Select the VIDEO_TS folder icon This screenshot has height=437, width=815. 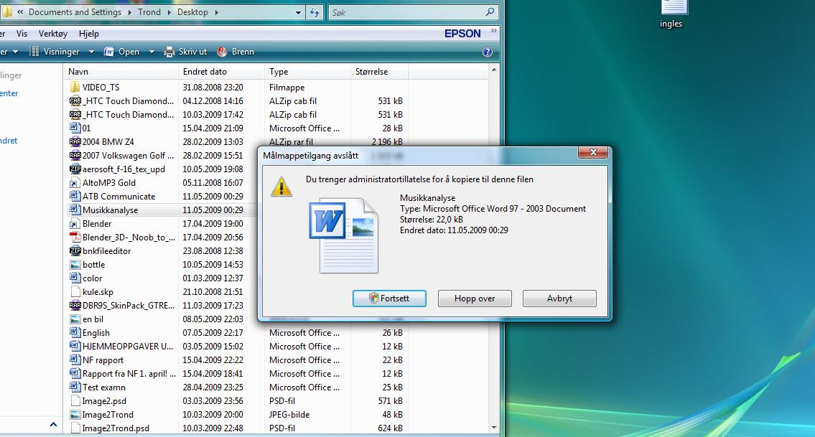[75, 88]
